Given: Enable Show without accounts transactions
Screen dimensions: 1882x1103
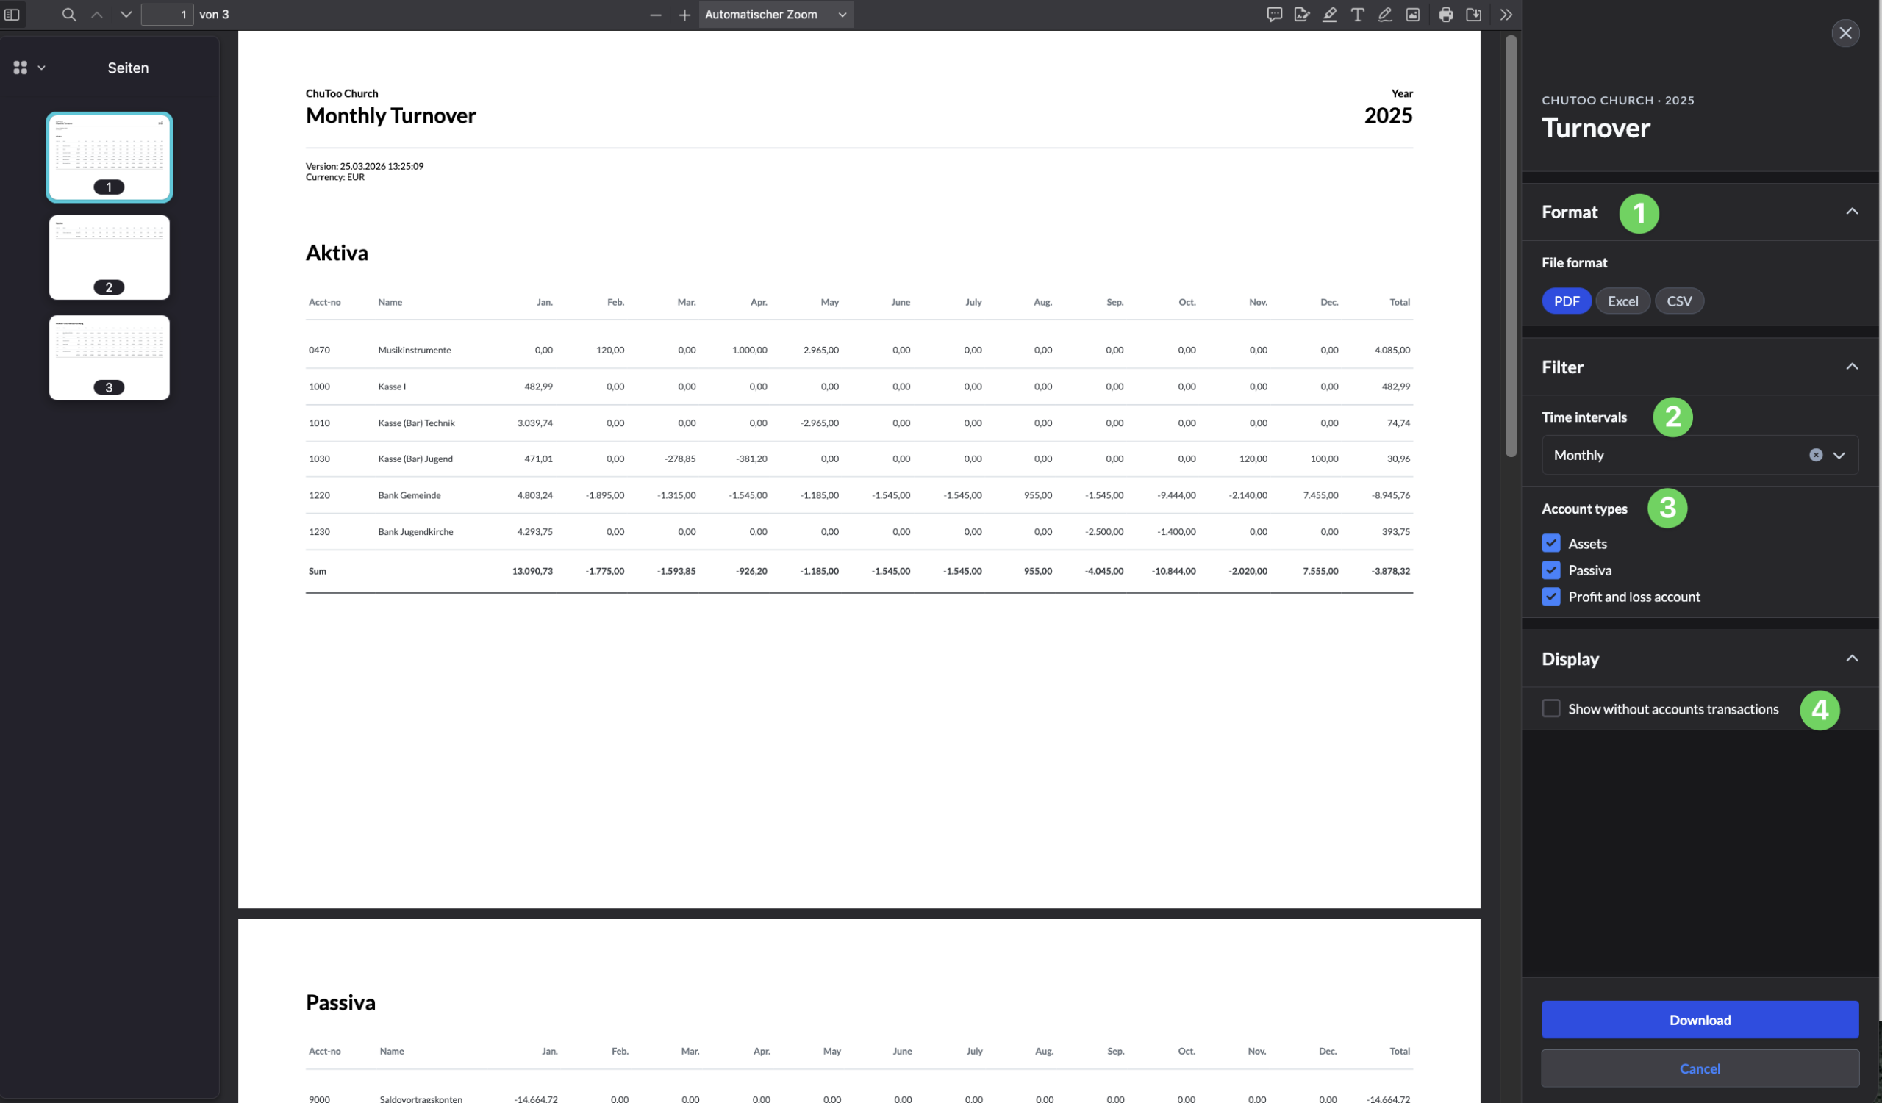Looking at the screenshot, I should pos(1551,708).
